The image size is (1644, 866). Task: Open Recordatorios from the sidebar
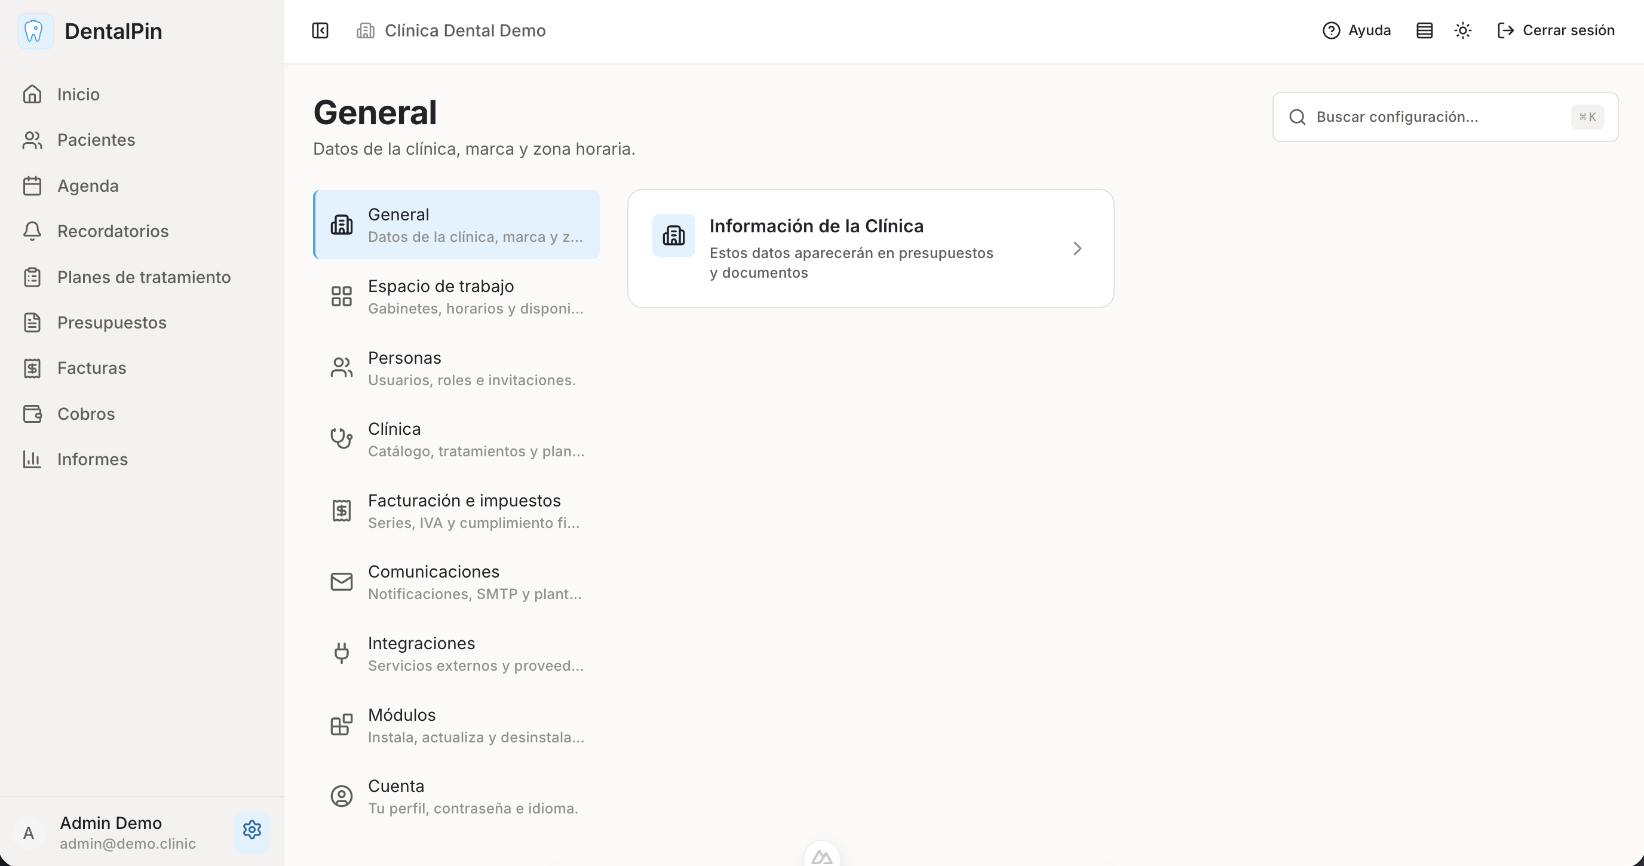(142, 231)
